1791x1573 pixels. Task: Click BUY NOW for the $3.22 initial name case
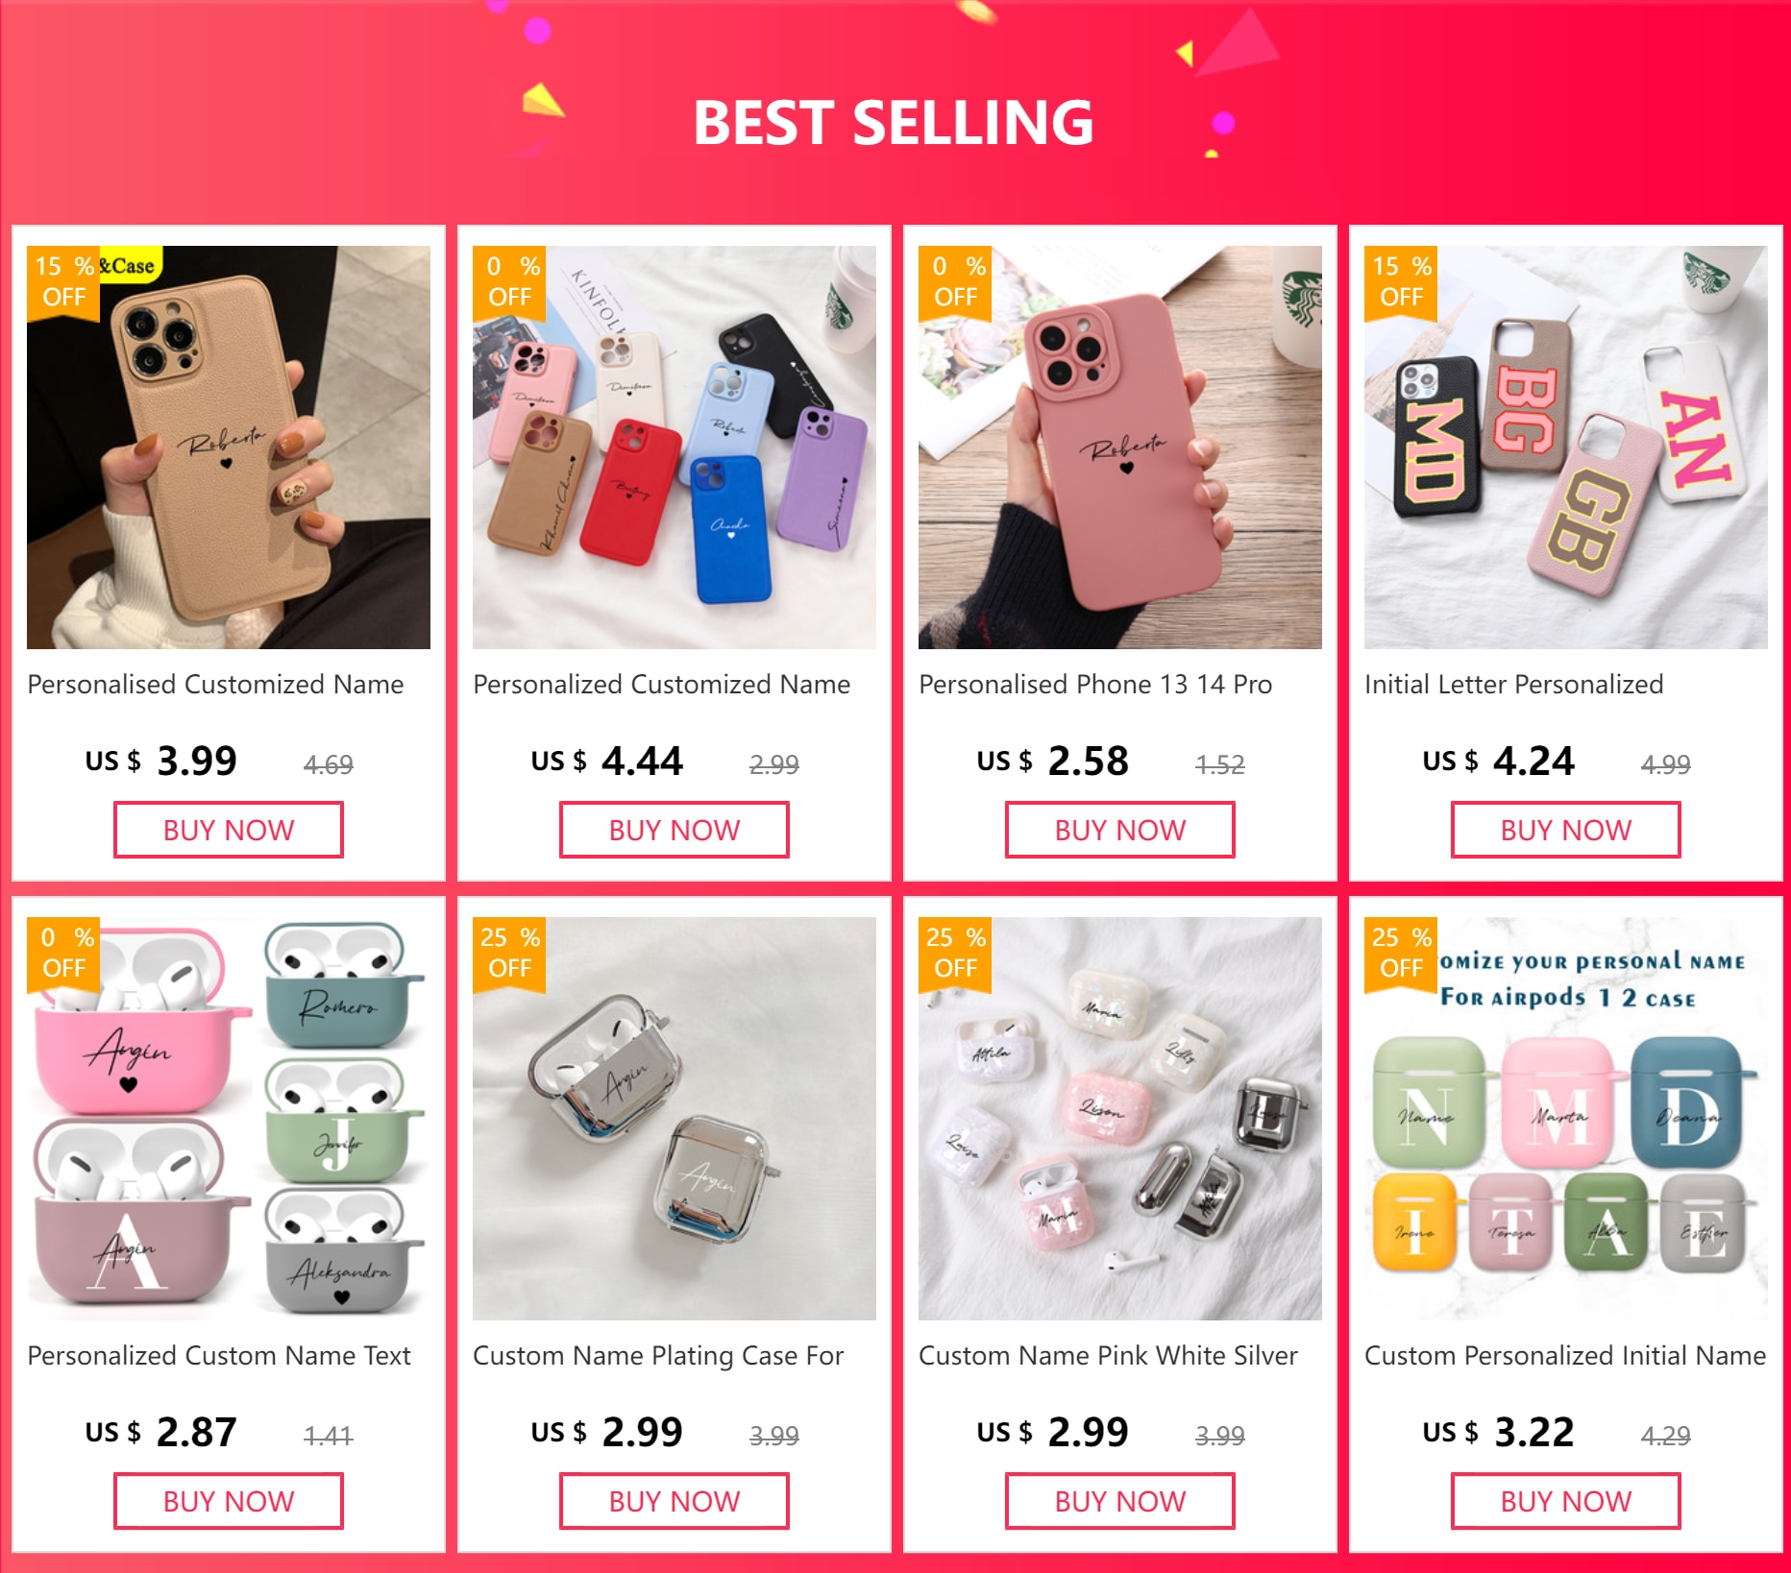click(x=1566, y=1501)
